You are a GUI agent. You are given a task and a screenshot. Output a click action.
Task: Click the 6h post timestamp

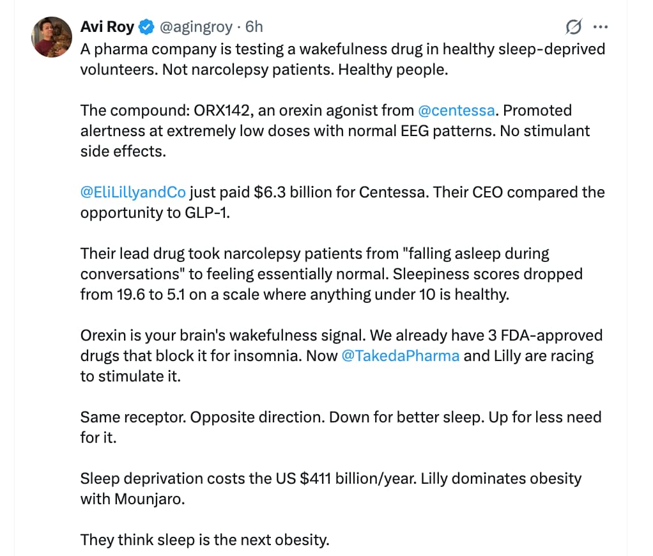pyautogui.click(x=254, y=27)
